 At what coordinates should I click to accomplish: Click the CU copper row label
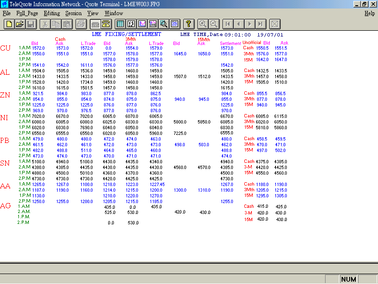(5, 48)
